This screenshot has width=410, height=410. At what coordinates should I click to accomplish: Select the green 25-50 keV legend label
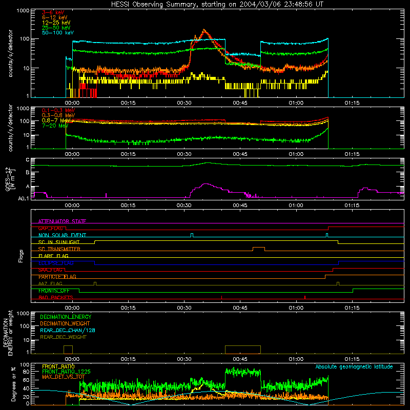tap(56, 28)
